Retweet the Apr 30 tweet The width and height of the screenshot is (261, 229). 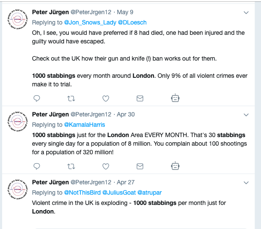pos(71,166)
